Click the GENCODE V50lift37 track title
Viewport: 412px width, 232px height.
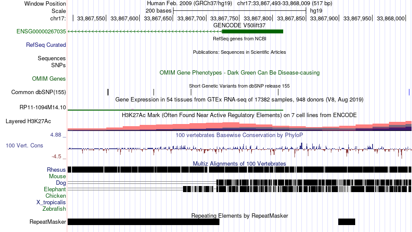tap(239, 26)
